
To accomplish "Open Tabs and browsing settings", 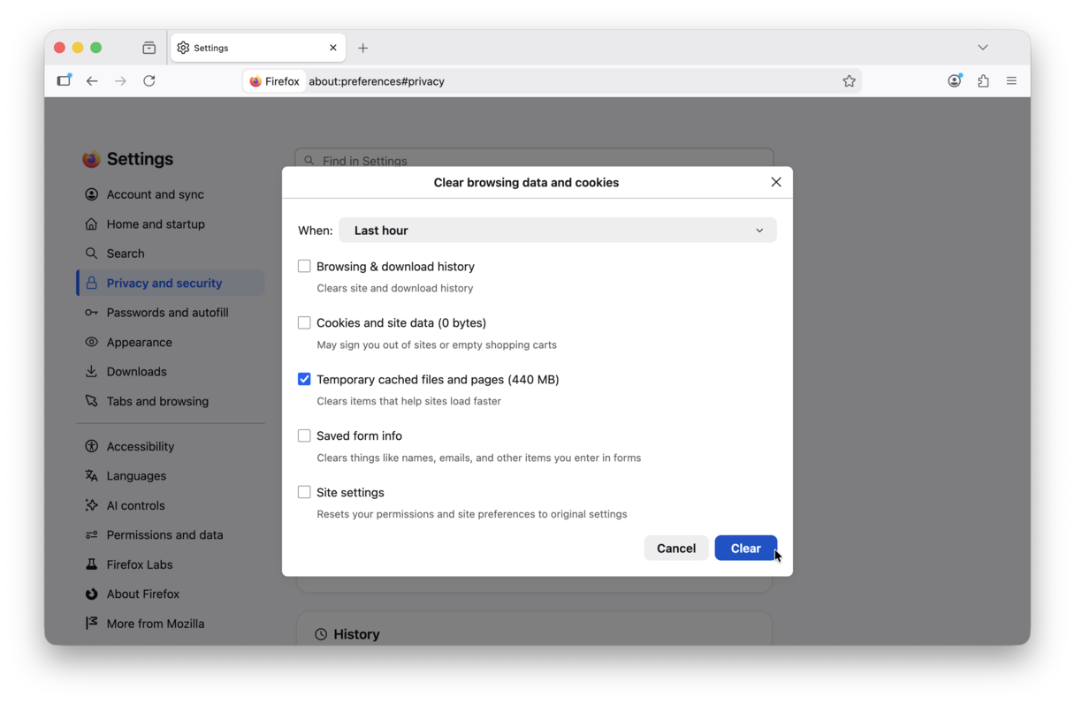I will tap(171, 401).
